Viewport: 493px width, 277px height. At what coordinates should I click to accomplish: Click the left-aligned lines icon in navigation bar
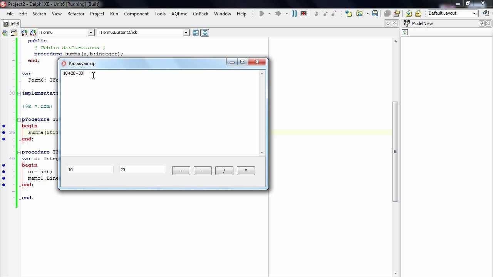click(196, 33)
